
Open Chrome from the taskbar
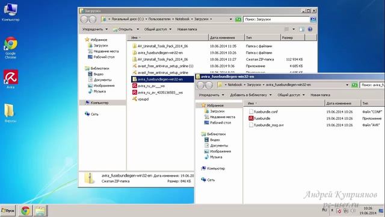tap(25, 210)
